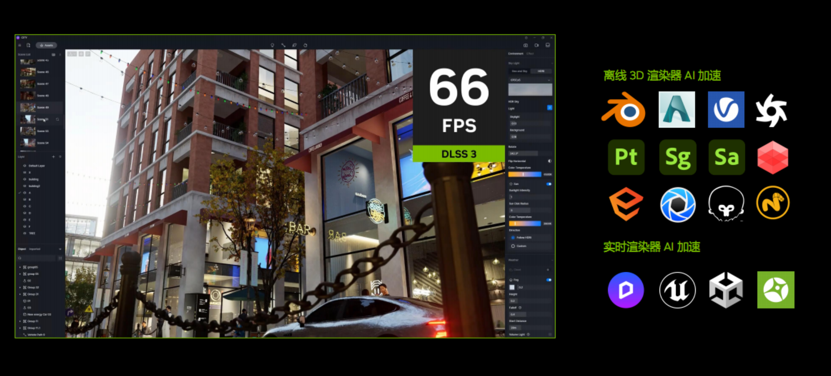Screen dimensions: 831x376
Task: Click the Blender logo icon
Action: 624,109
